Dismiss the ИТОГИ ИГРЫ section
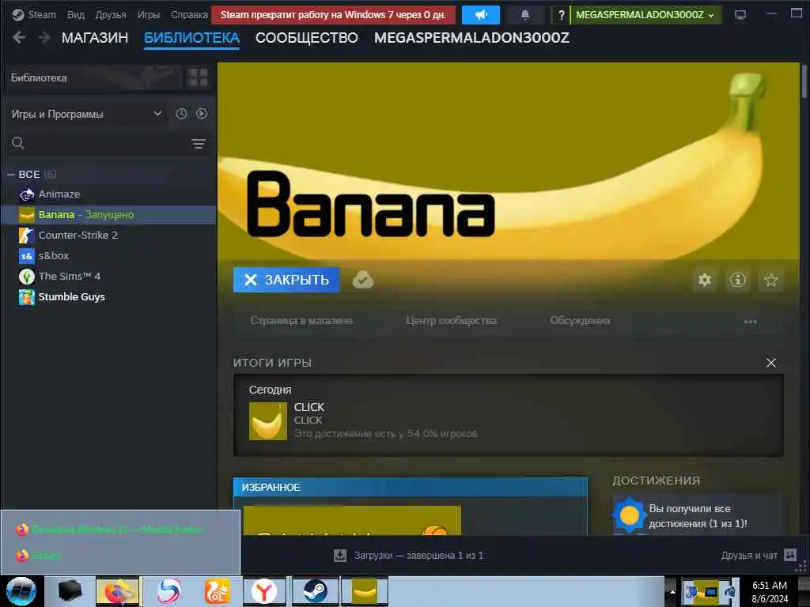Viewport: 810px width, 607px height. 770,363
